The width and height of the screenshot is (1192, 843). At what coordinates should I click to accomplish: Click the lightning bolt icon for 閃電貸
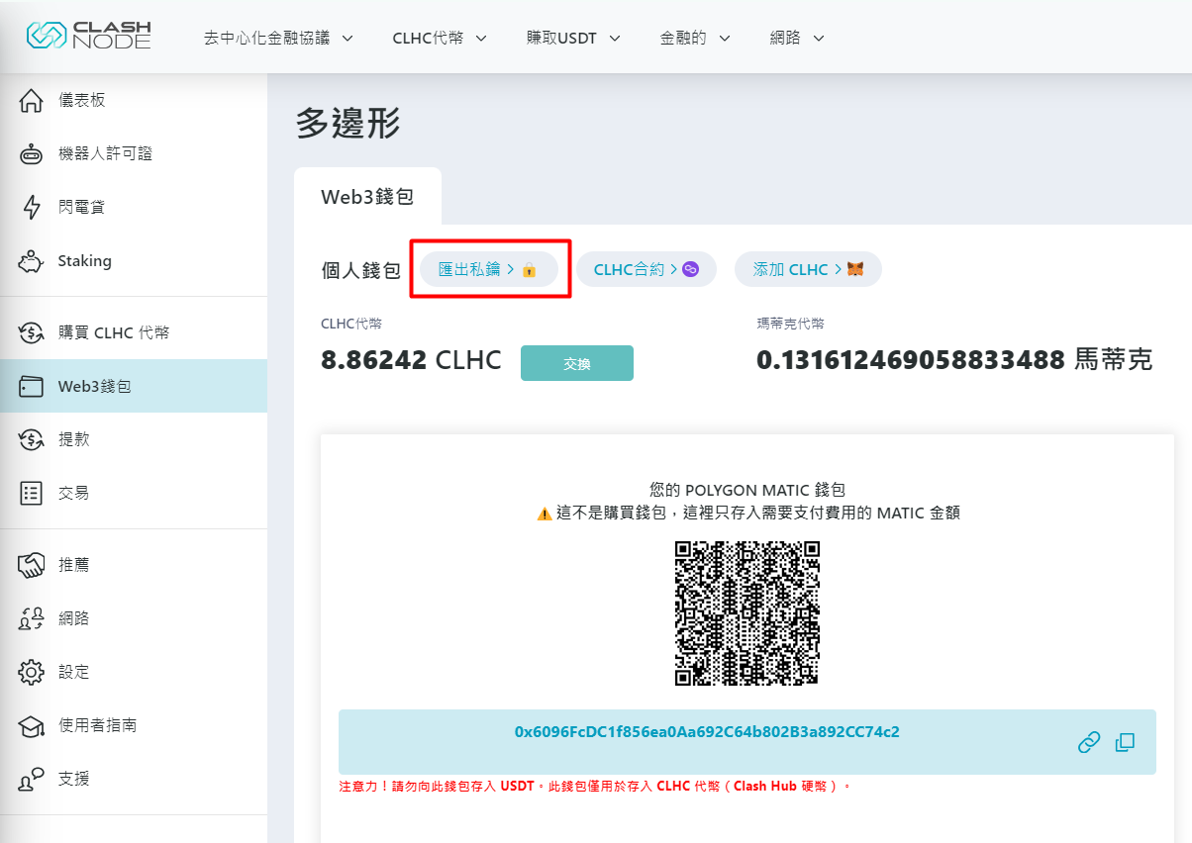[x=32, y=207]
